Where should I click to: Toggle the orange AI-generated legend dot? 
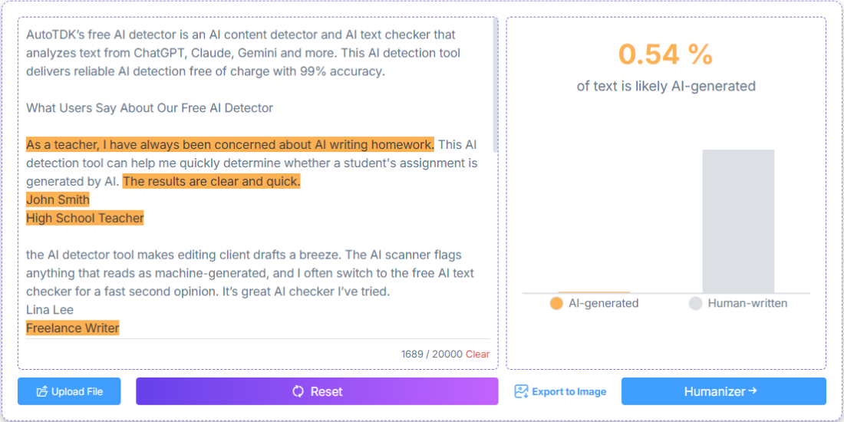[x=556, y=303]
